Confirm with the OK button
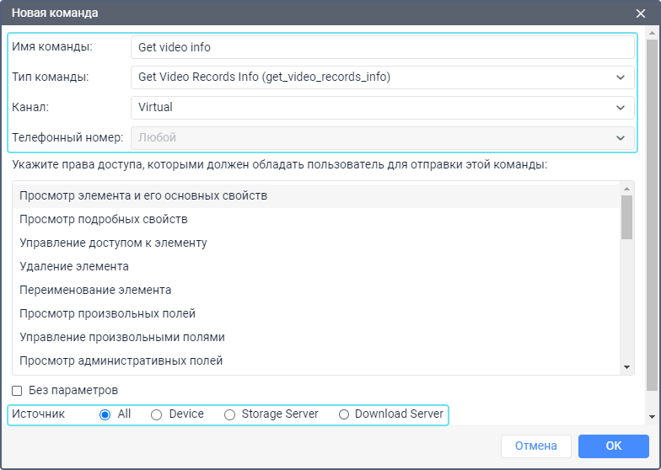Screen dimensions: 661x470 point(613,446)
